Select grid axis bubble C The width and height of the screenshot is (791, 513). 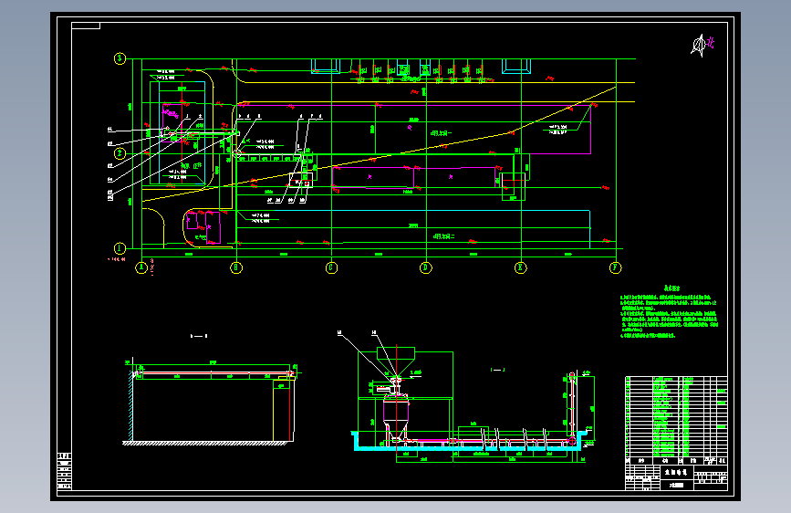click(331, 267)
